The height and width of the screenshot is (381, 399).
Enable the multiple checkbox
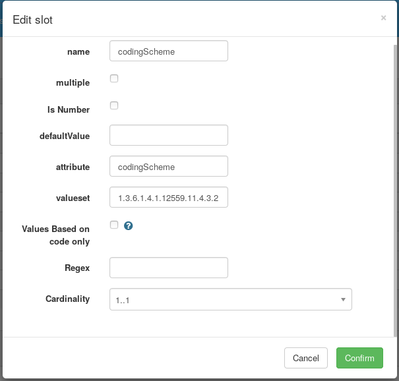click(x=114, y=78)
